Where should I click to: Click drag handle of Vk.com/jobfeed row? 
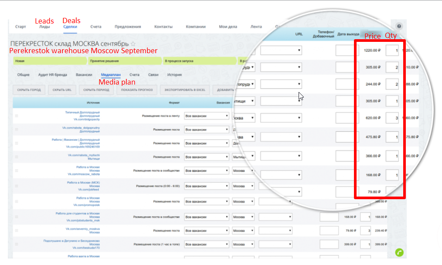point(17,186)
